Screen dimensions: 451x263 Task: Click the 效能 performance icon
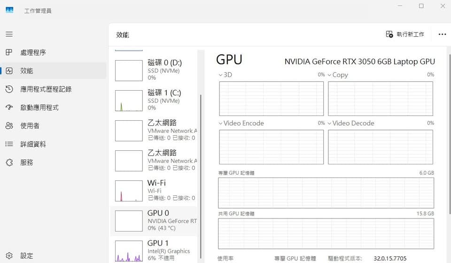(9, 71)
